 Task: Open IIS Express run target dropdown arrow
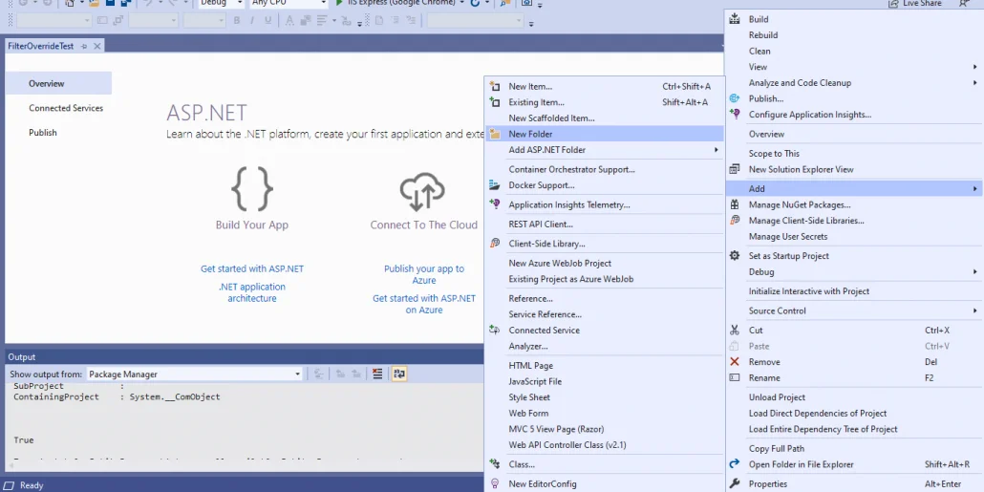click(x=461, y=3)
